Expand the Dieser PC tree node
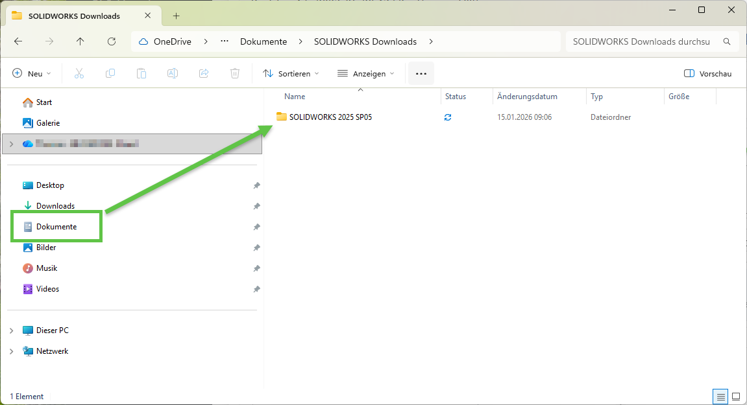Viewport: 747px width, 405px height. [x=11, y=330]
